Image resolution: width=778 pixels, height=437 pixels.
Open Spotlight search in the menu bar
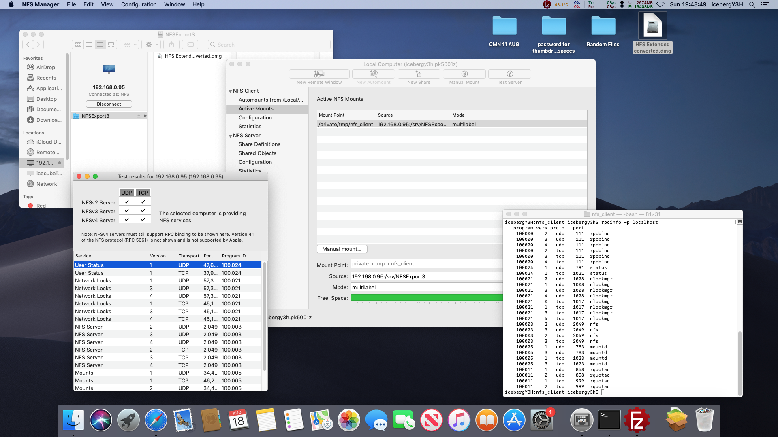pos(752,4)
